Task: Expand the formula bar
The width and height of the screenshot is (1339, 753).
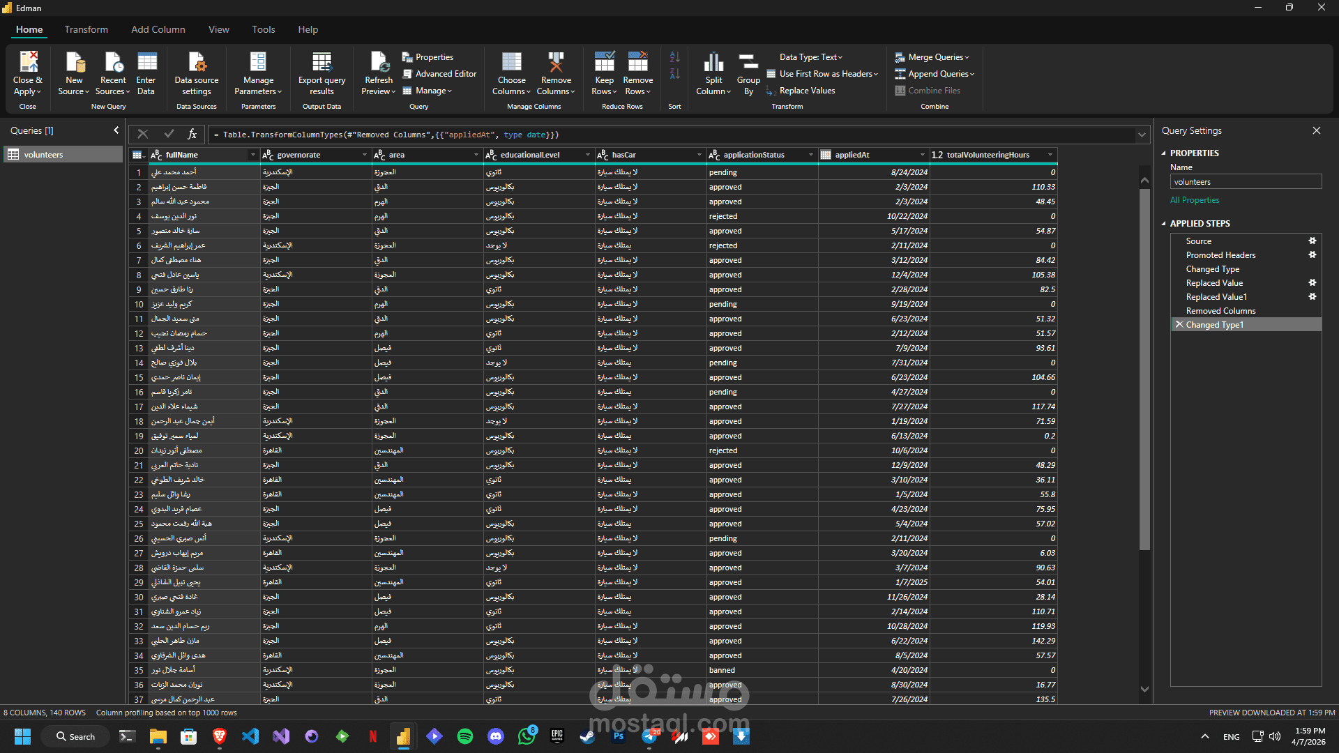Action: tap(1142, 135)
